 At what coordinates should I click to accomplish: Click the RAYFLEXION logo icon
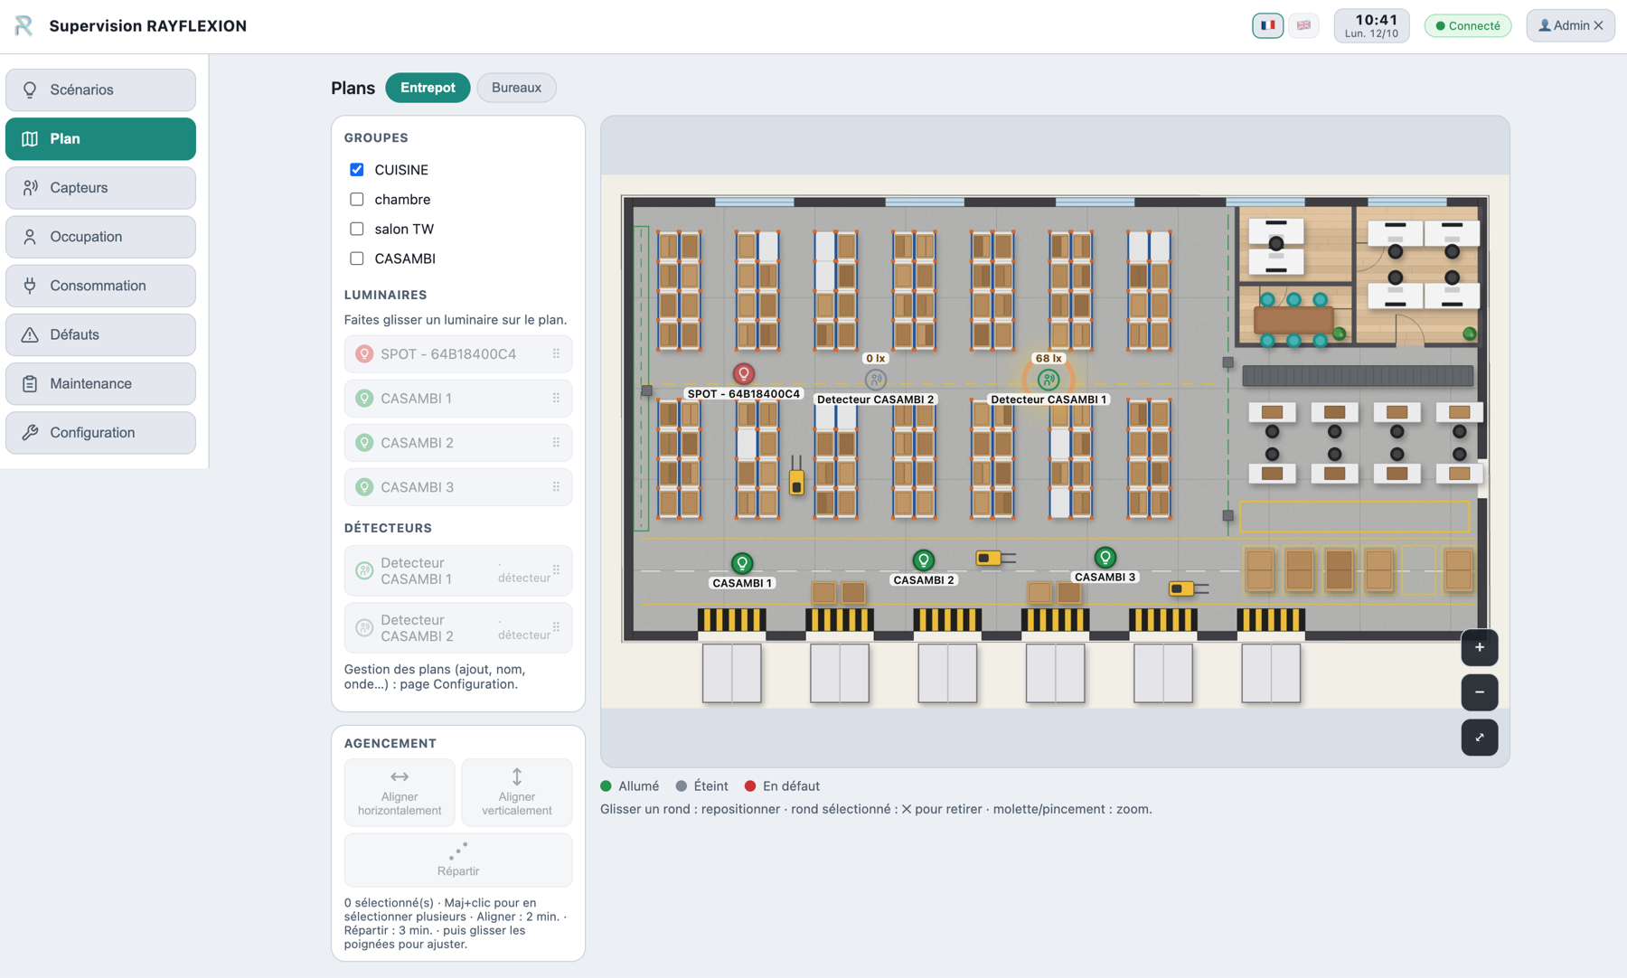pos(24,25)
